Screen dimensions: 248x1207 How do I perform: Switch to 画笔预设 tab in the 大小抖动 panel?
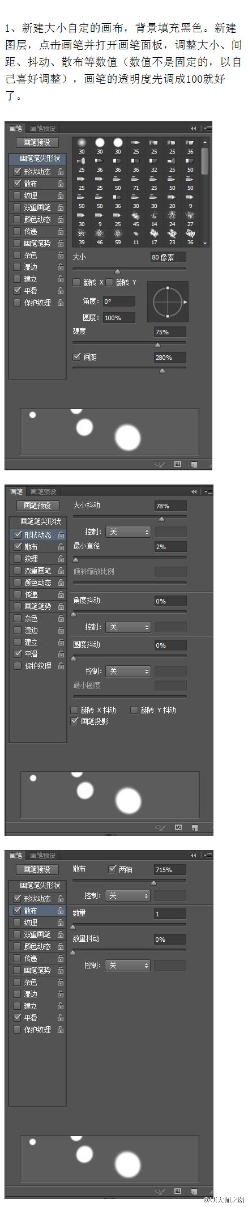pyautogui.click(x=43, y=491)
